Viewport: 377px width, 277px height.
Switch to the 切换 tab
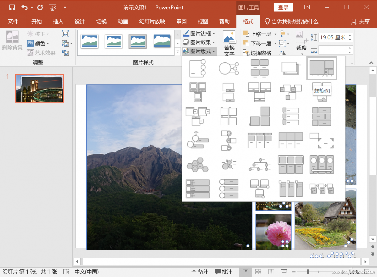click(101, 21)
